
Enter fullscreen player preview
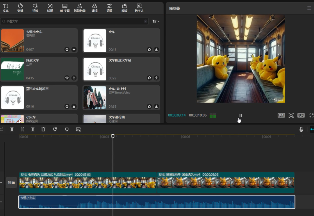tap(311, 115)
